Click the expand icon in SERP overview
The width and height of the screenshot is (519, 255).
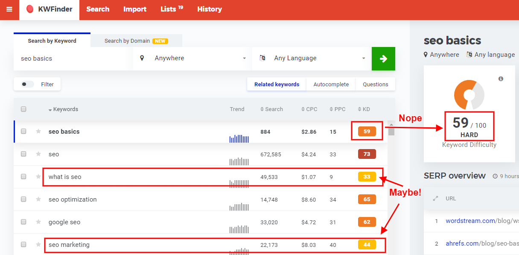(436, 199)
